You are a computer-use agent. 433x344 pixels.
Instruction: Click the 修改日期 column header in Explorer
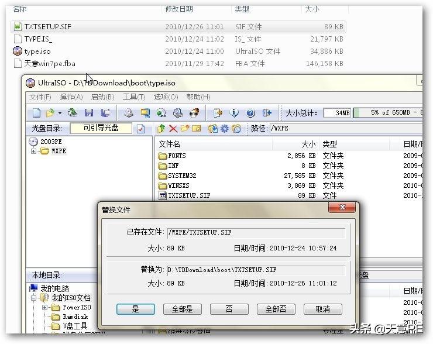(196, 9)
